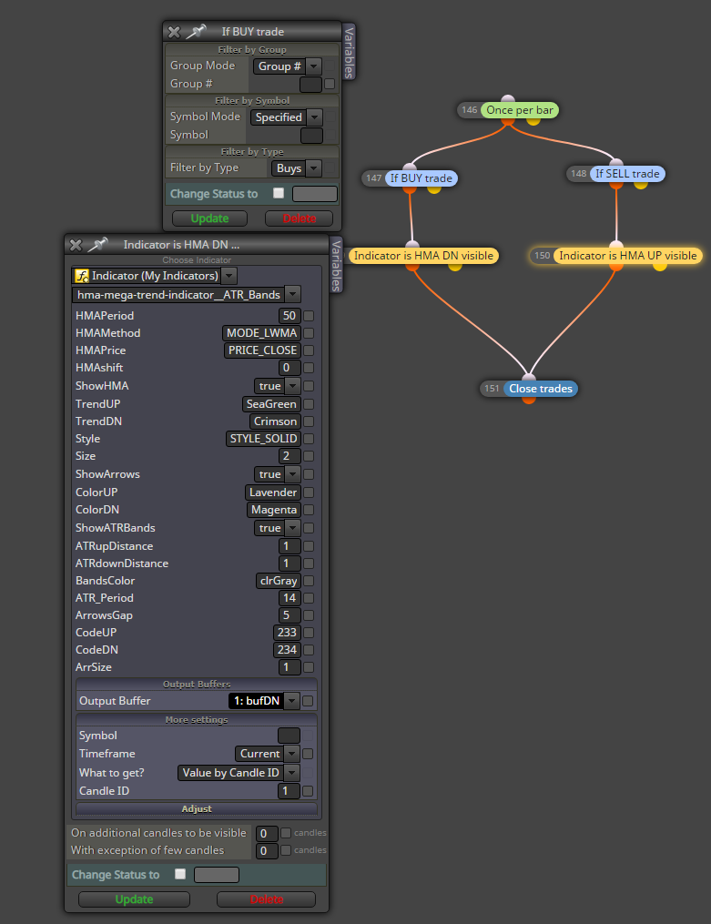
Task: Open ShowATRBands true dropdown
Action: (x=293, y=528)
